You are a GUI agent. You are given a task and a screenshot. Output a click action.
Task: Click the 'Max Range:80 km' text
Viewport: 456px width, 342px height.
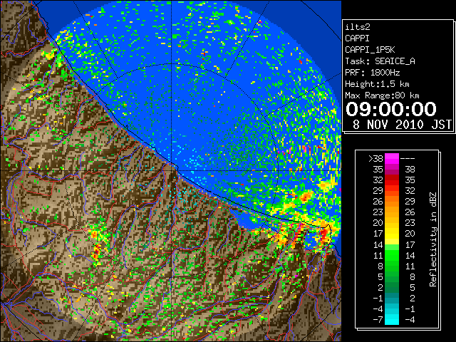click(x=382, y=95)
